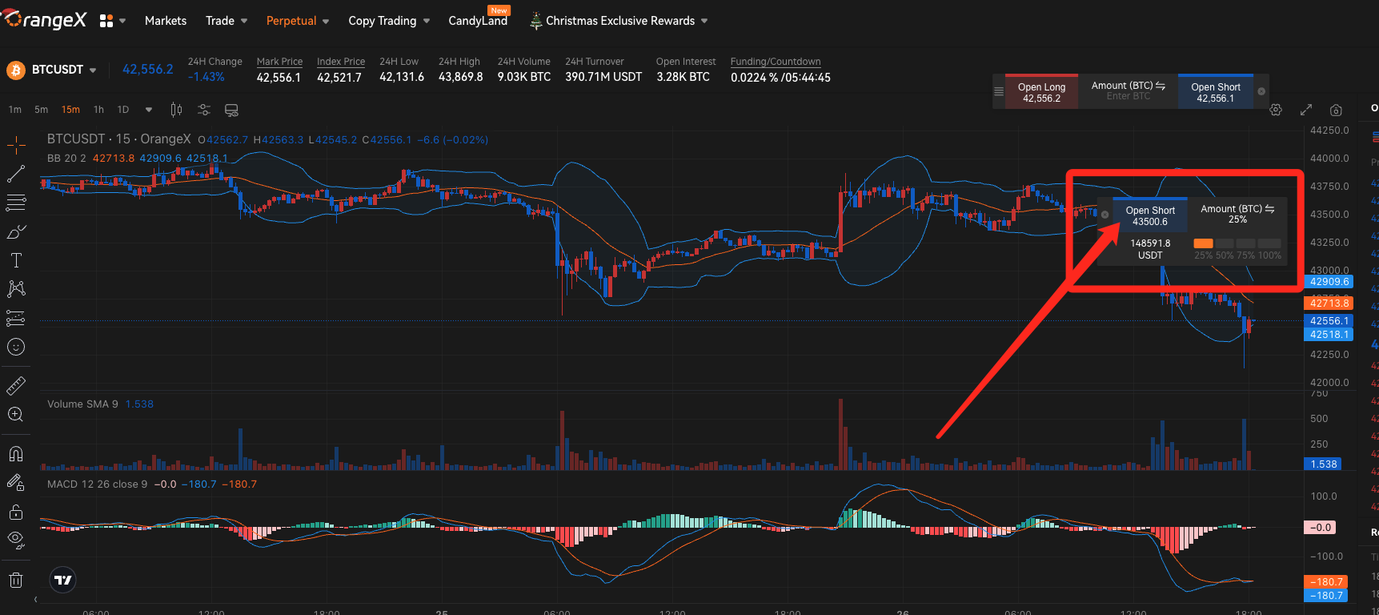Select the trend line drawing tool
Image resolution: width=1379 pixels, height=615 pixels.
coord(16,173)
